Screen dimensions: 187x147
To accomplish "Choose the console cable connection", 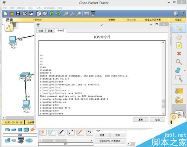I will (x=52, y=132).
